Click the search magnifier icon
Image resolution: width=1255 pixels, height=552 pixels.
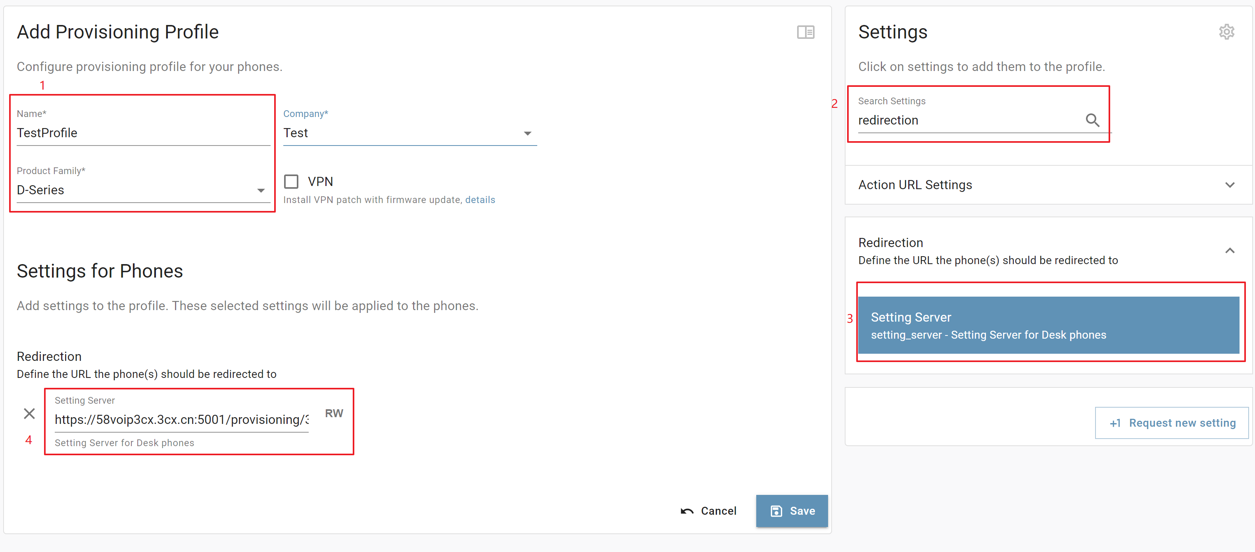(x=1092, y=120)
